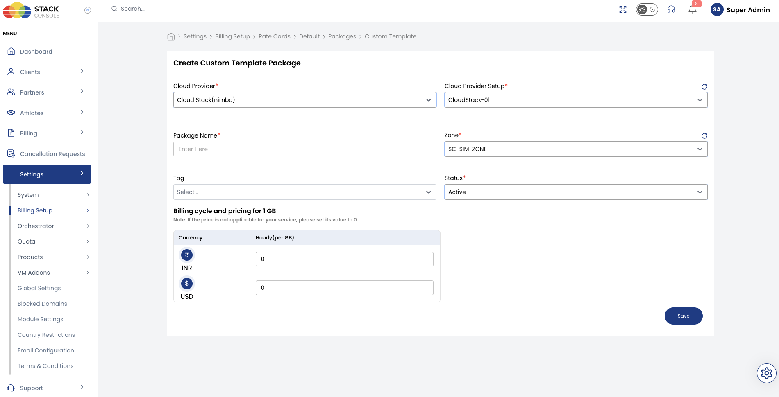
Task: Toggle the sidebar pin circle icon
Action: coord(88,10)
